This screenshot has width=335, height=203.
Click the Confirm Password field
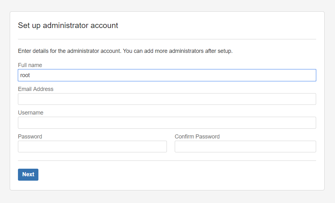tap(245, 146)
